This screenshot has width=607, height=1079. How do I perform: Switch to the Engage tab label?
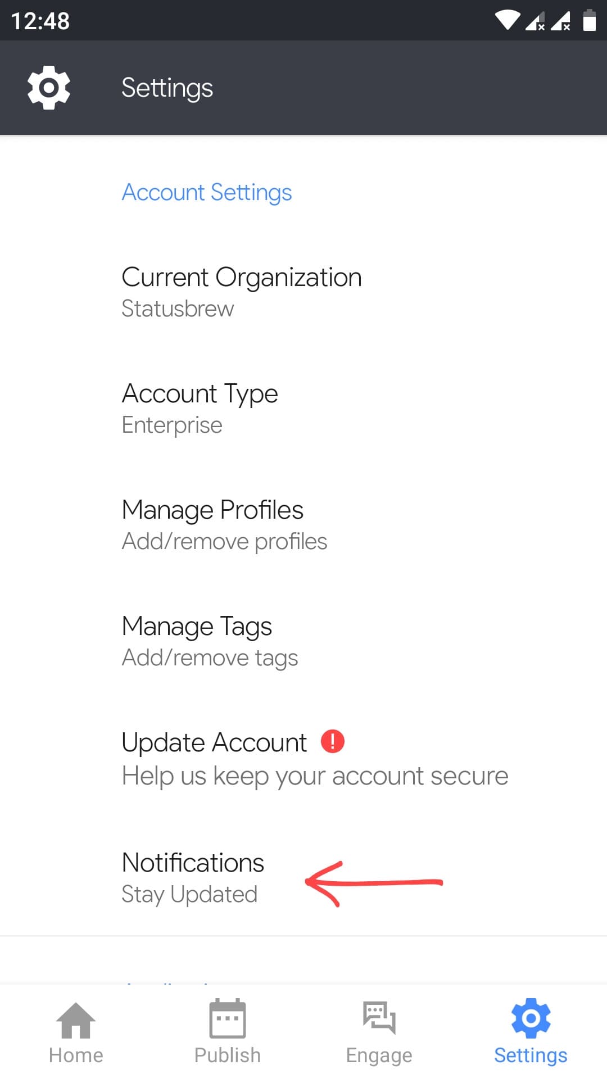379,1055
